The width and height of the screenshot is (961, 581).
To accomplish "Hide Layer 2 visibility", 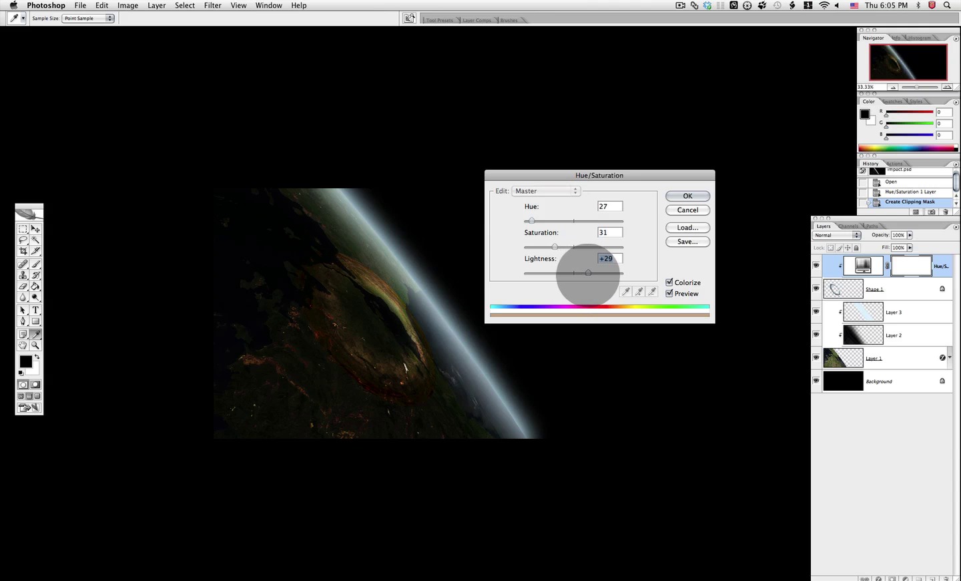I will click(x=816, y=335).
